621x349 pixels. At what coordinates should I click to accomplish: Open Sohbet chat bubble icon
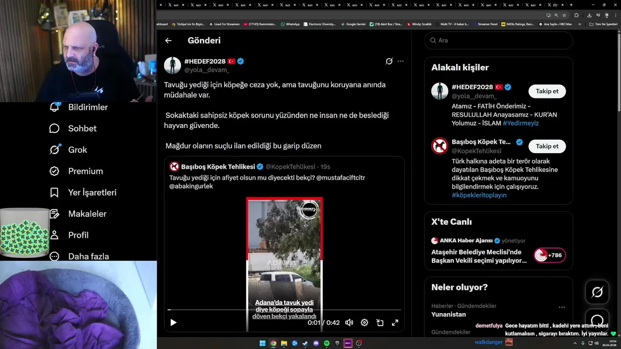pyautogui.click(x=54, y=128)
